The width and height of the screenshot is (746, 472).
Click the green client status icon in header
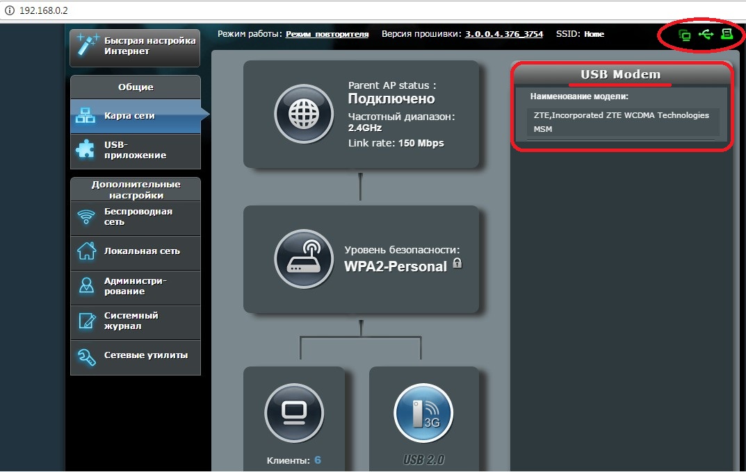coord(684,35)
